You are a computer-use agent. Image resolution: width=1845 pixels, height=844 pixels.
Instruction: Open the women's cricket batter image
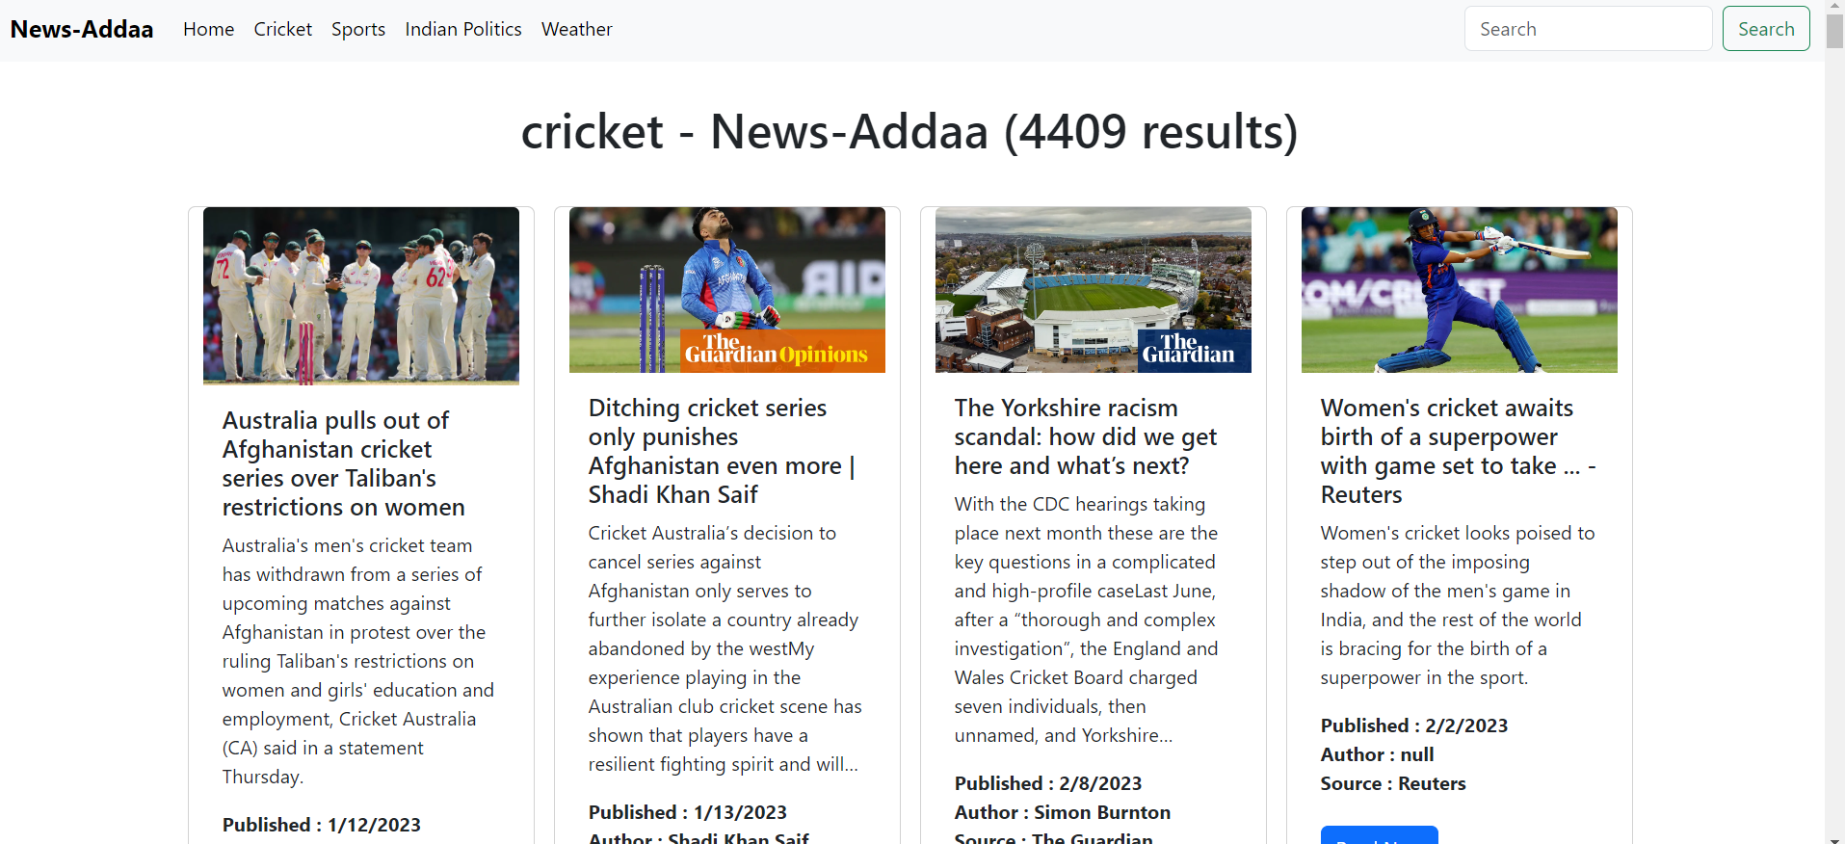pos(1460,290)
